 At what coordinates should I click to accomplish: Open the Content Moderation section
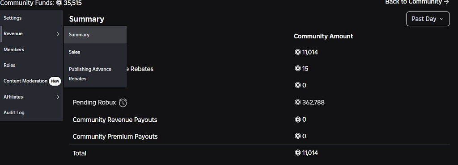25,81
